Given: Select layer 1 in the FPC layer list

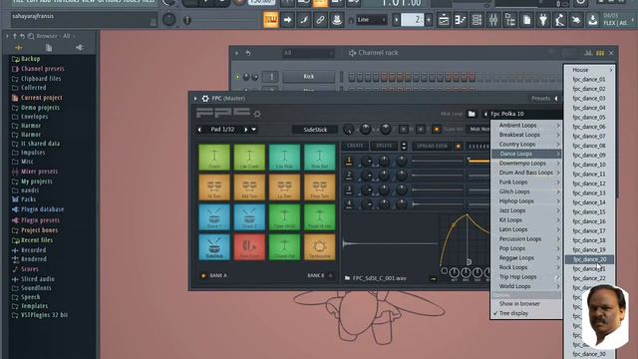Looking at the screenshot, I should click(349, 162).
